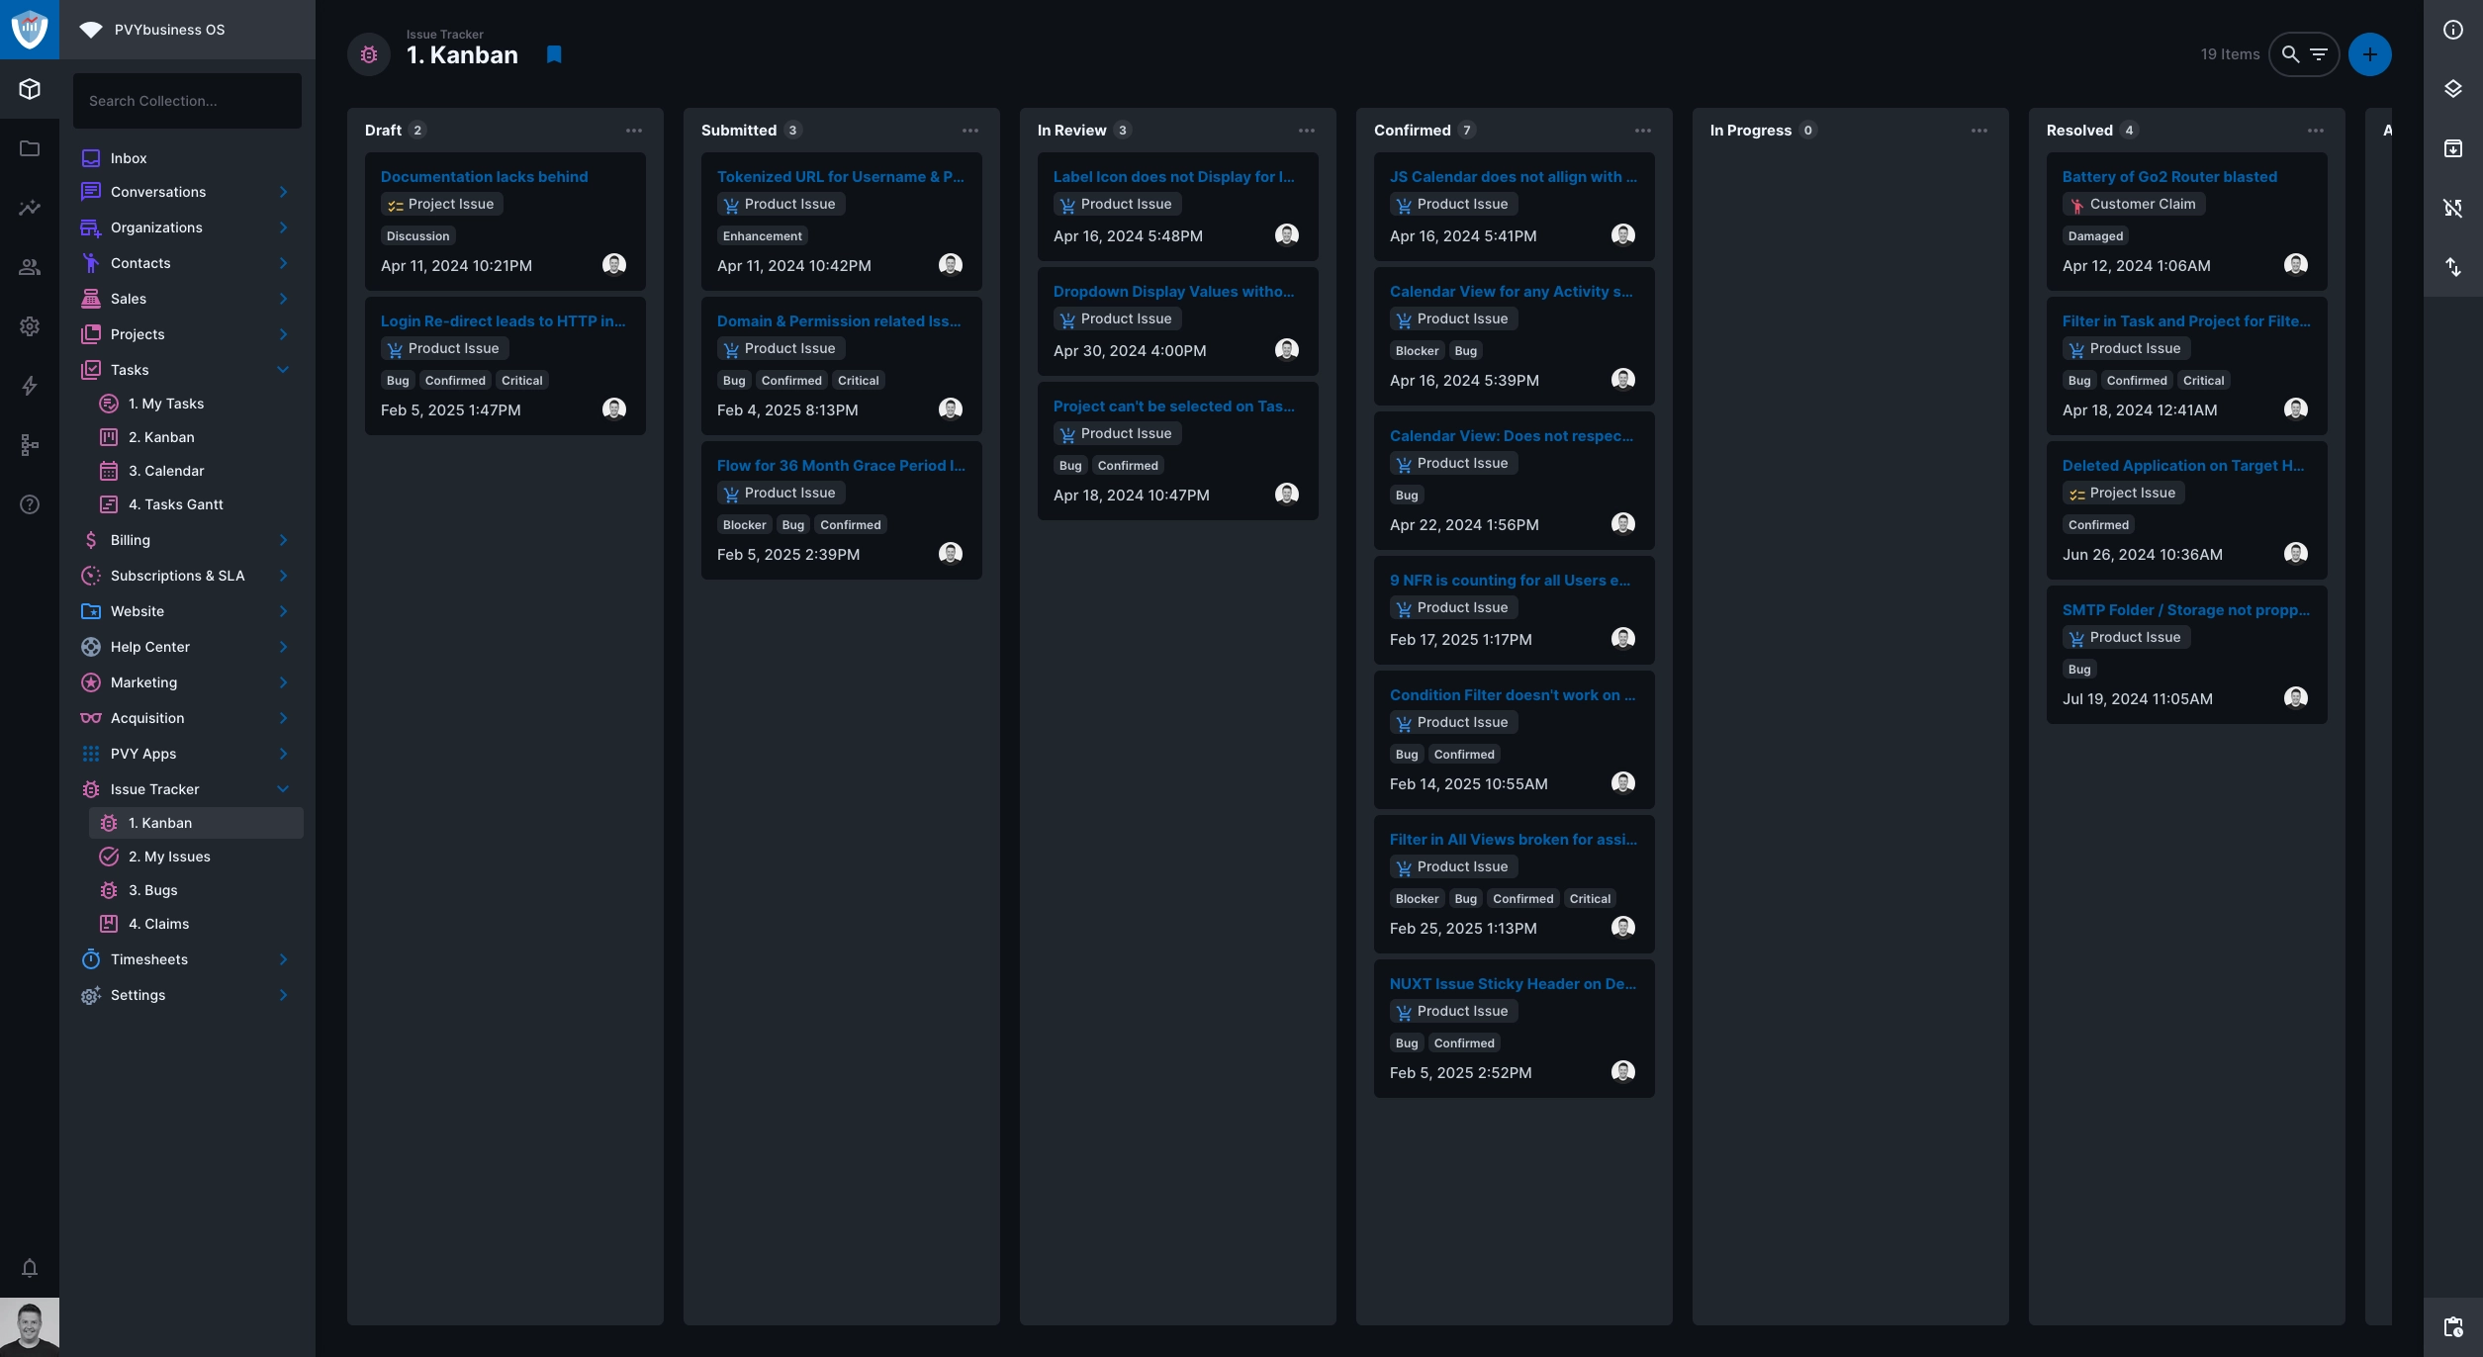The image size is (2483, 1357).
Task: Open the lightning bolt automation icon
Action: tap(30, 386)
